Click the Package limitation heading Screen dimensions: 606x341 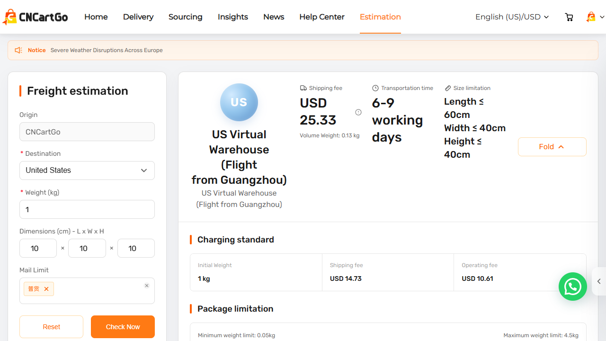(x=235, y=309)
